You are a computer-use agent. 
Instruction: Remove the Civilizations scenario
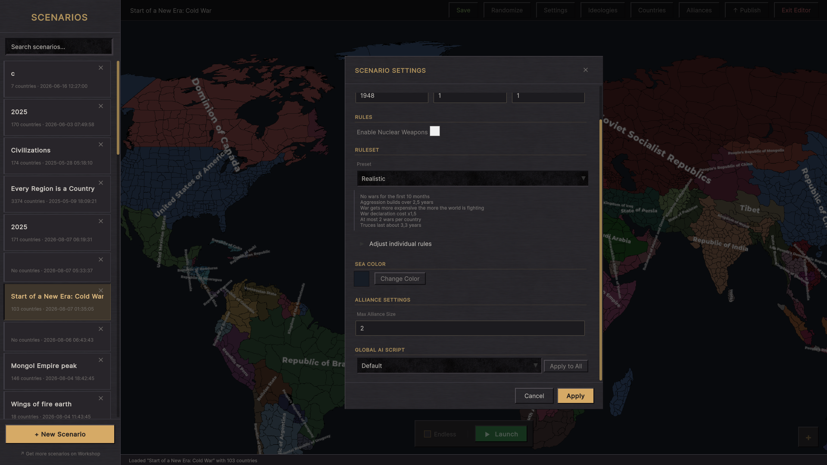[101, 144]
